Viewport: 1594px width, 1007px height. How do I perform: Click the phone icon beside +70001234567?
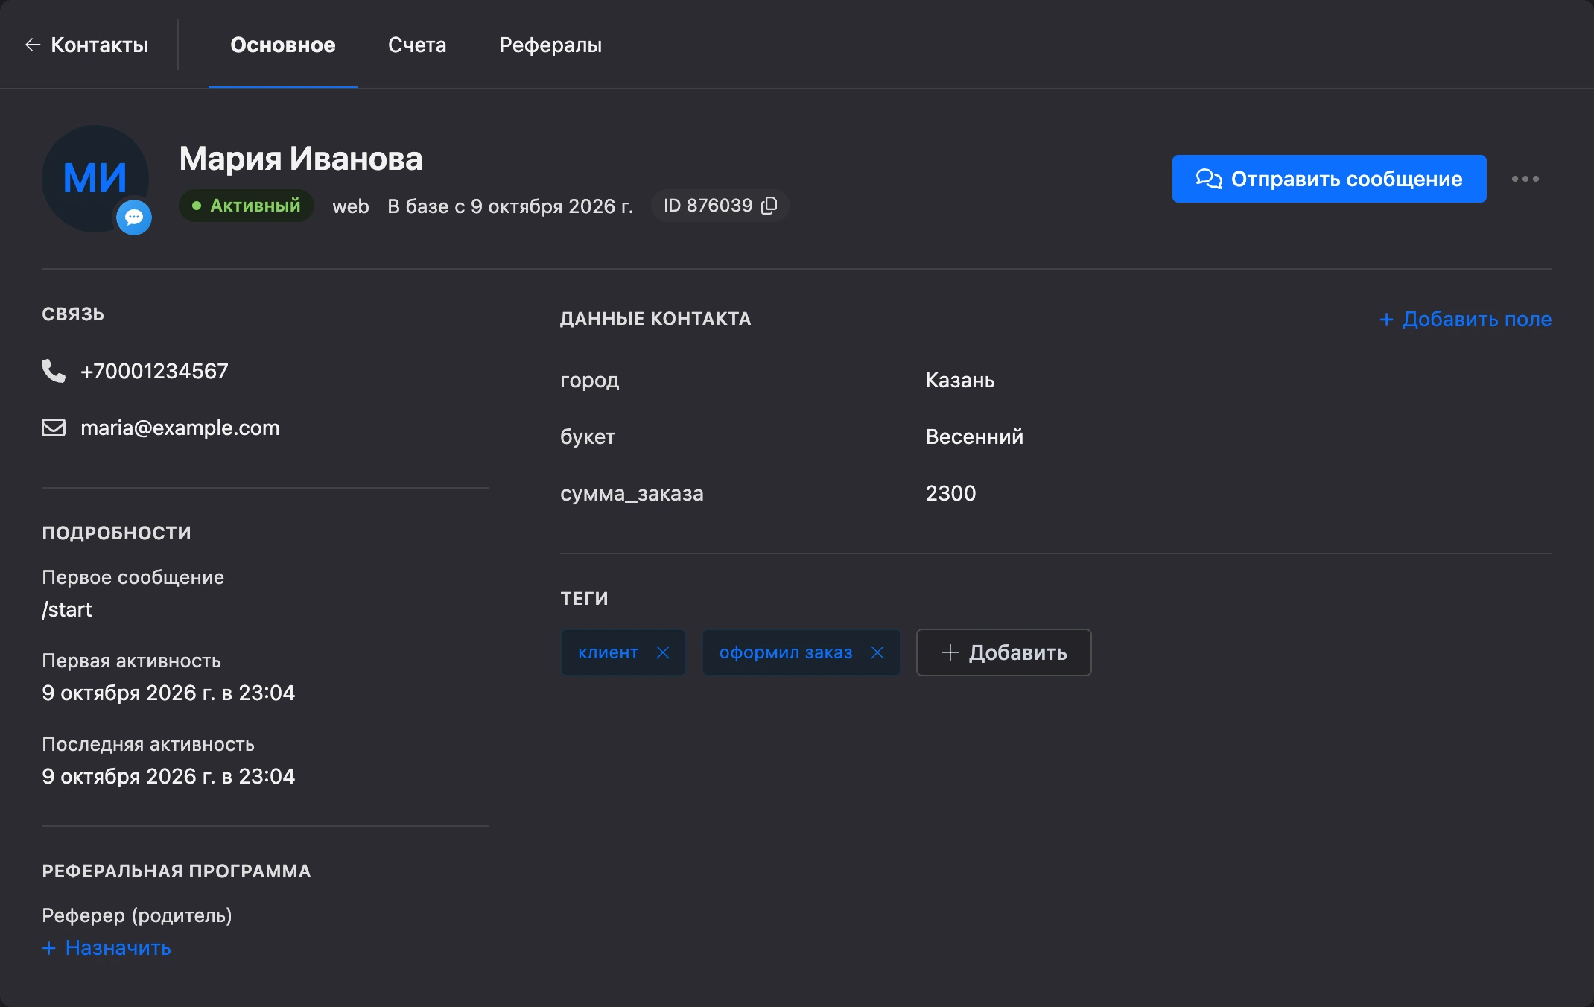pyautogui.click(x=54, y=371)
